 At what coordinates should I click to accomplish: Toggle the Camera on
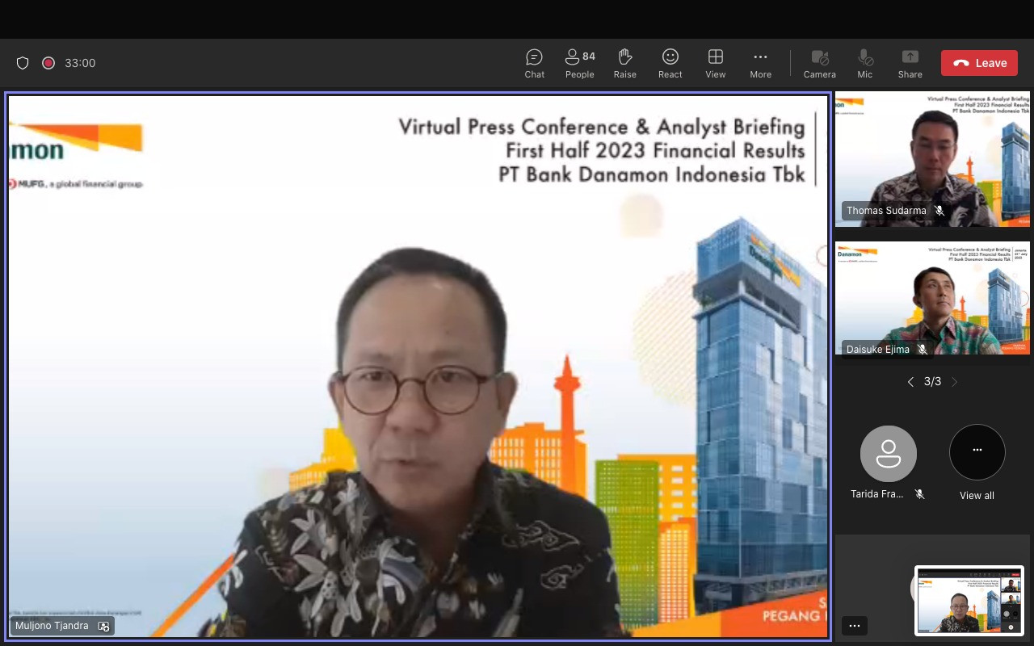819,63
